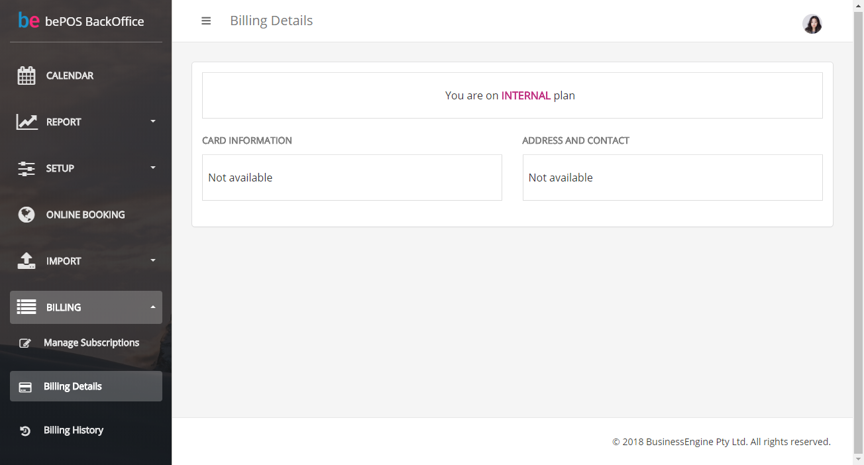Click the Report line chart icon
Viewport: 864px width, 465px height.
click(27, 122)
